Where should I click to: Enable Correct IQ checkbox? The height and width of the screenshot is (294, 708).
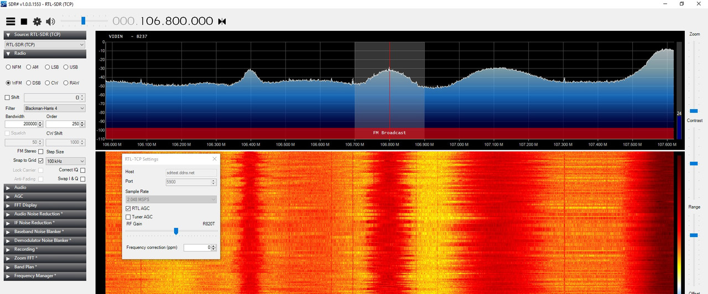point(82,170)
